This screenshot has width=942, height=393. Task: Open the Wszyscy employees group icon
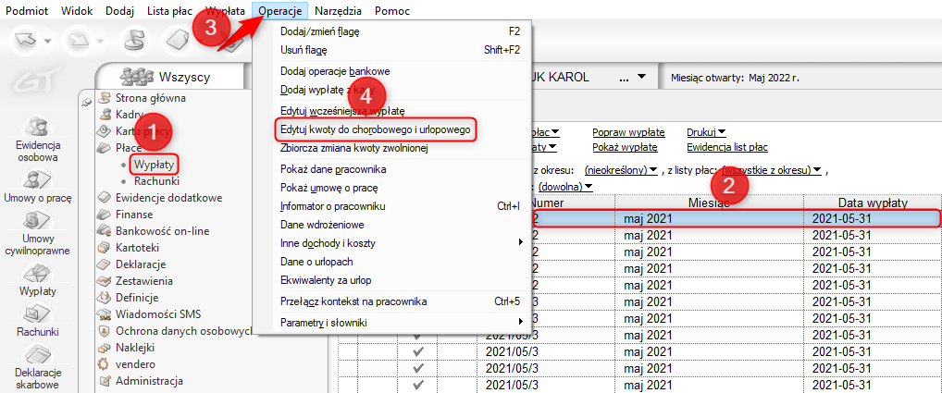(x=138, y=76)
